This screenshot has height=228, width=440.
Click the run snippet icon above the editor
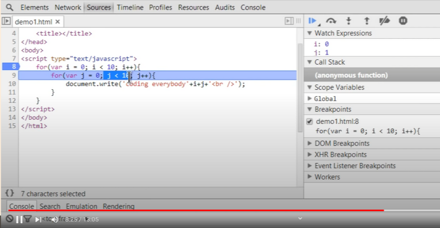(289, 21)
